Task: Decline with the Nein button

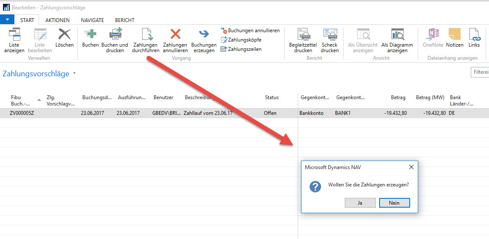Action: point(394,203)
